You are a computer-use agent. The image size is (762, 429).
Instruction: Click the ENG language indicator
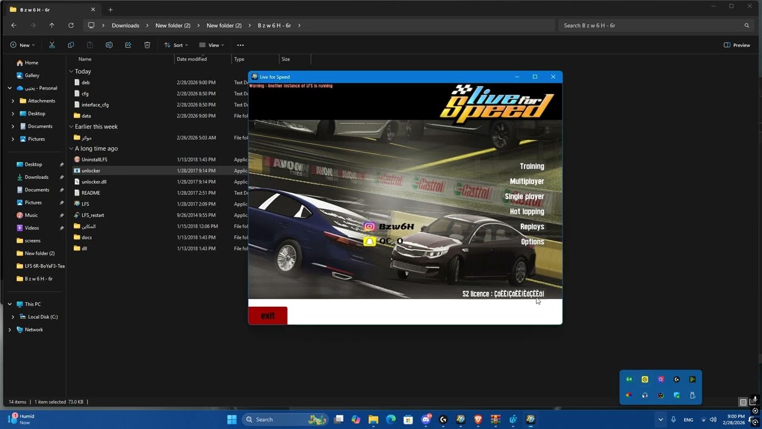pyautogui.click(x=688, y=419)
